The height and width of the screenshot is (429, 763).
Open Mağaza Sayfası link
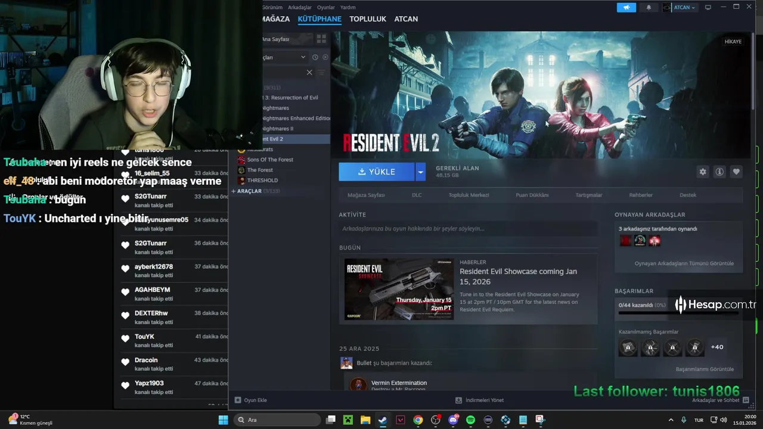(367, 195)
